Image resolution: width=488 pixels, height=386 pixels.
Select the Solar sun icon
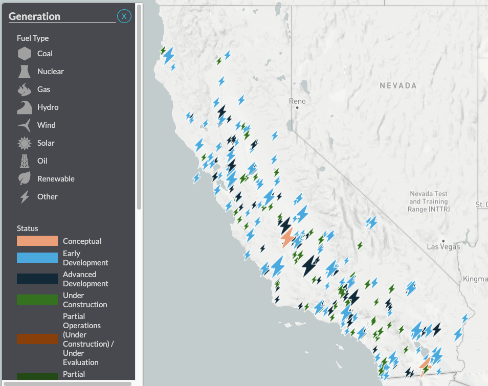[25, 143]
